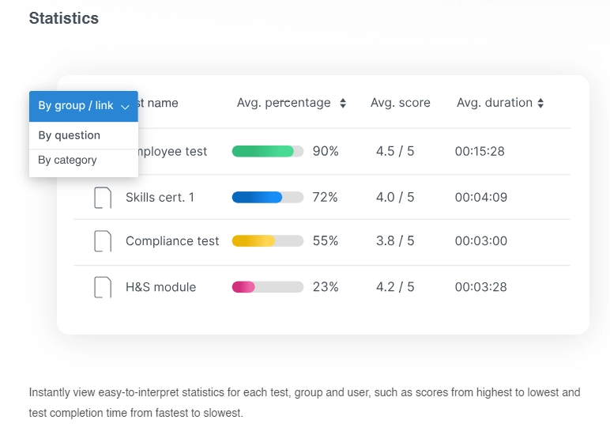The height and width of the screenshot is (435, 610).
Task: Click the blue 72% progress bar
Action: [x=267, y=198]
